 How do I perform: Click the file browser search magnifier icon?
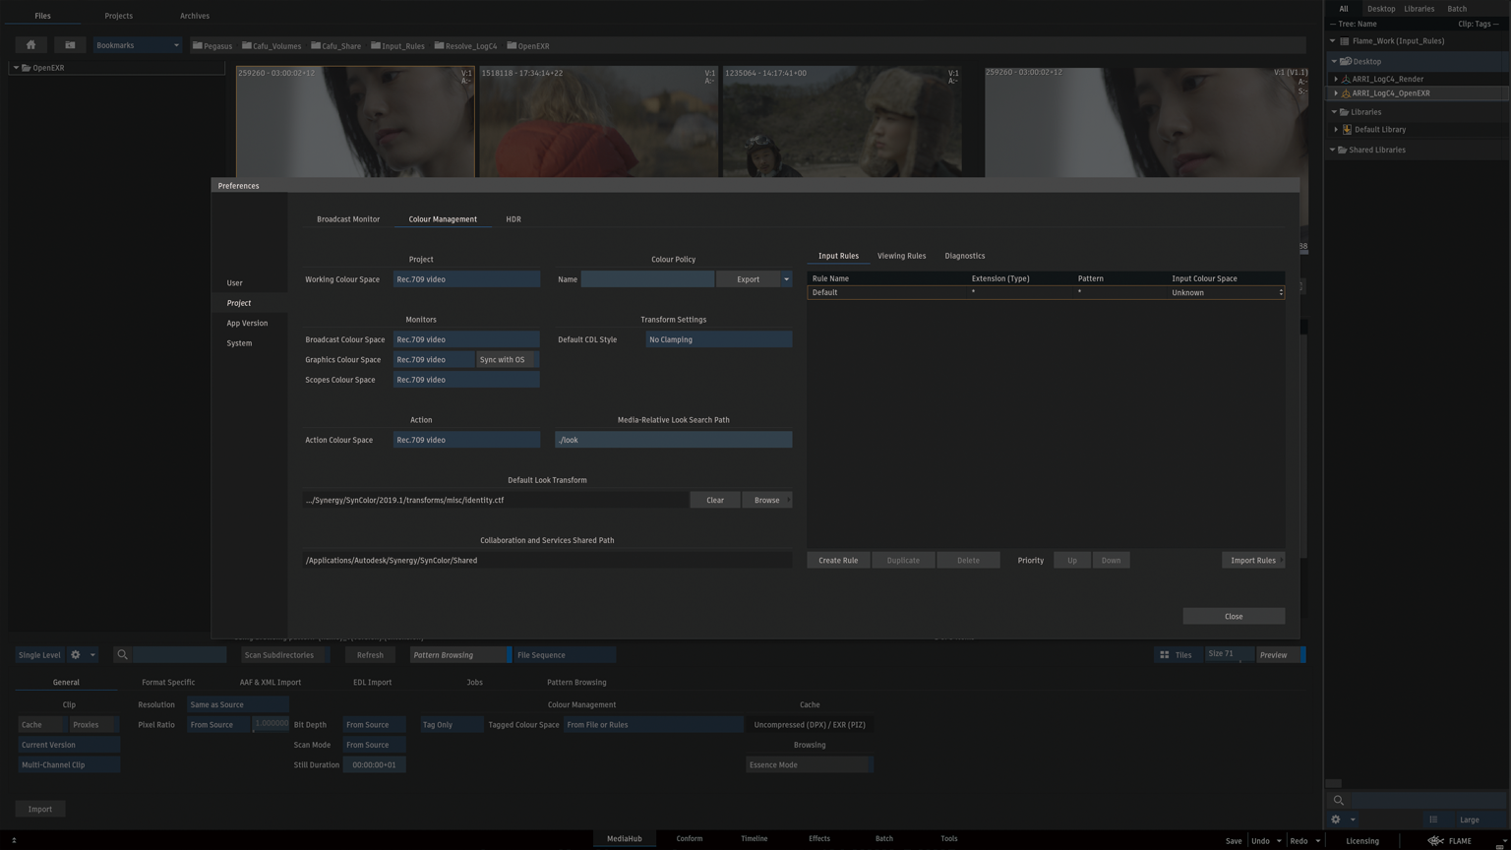coord(123,655)
